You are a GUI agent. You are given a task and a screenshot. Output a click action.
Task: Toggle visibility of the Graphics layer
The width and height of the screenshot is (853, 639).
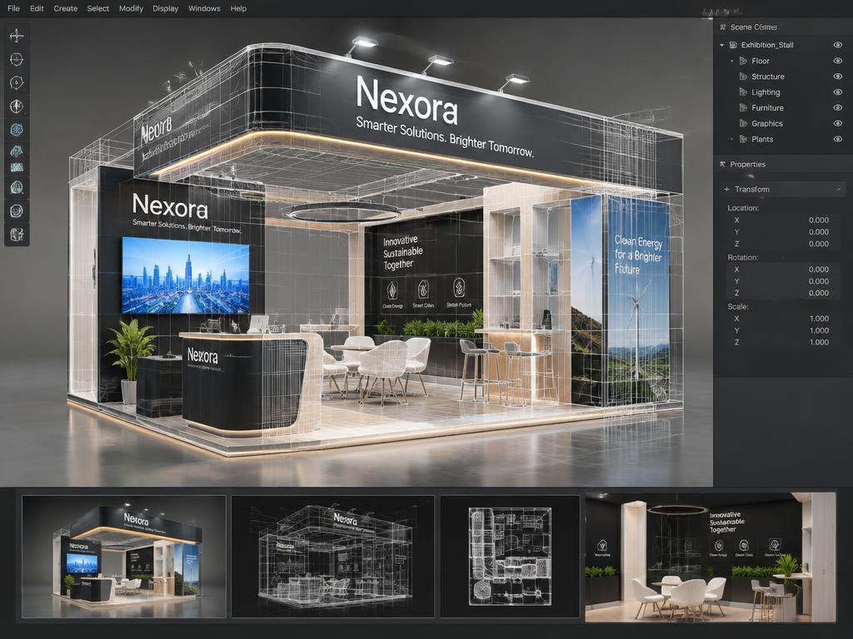click(x=838, y=123)
